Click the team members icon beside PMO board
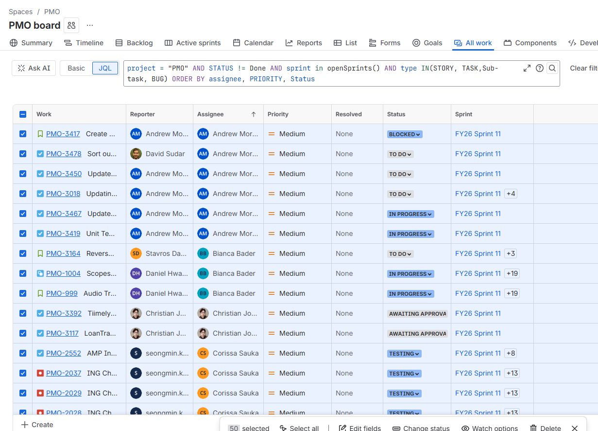The width and height of the screenshot is (598, 431). [x=71, y=25]
